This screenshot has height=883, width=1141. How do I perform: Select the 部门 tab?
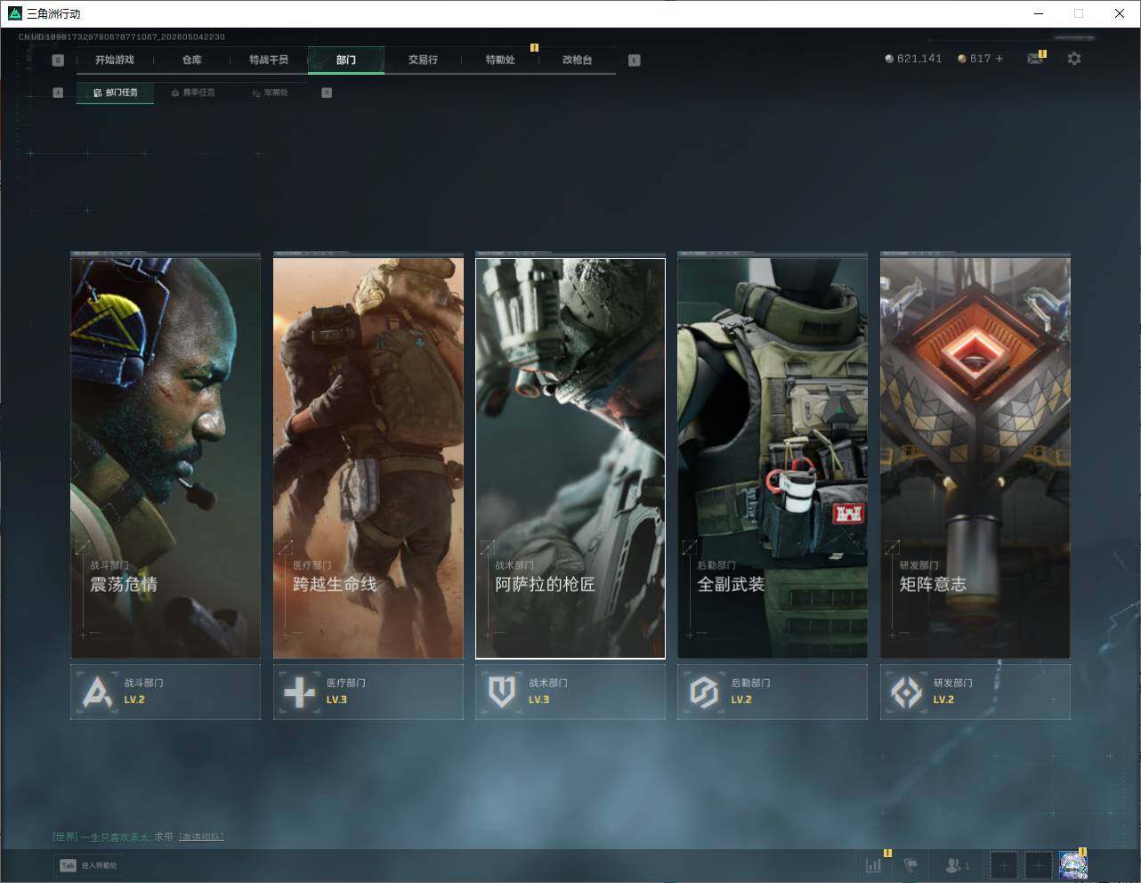point(346,60)
